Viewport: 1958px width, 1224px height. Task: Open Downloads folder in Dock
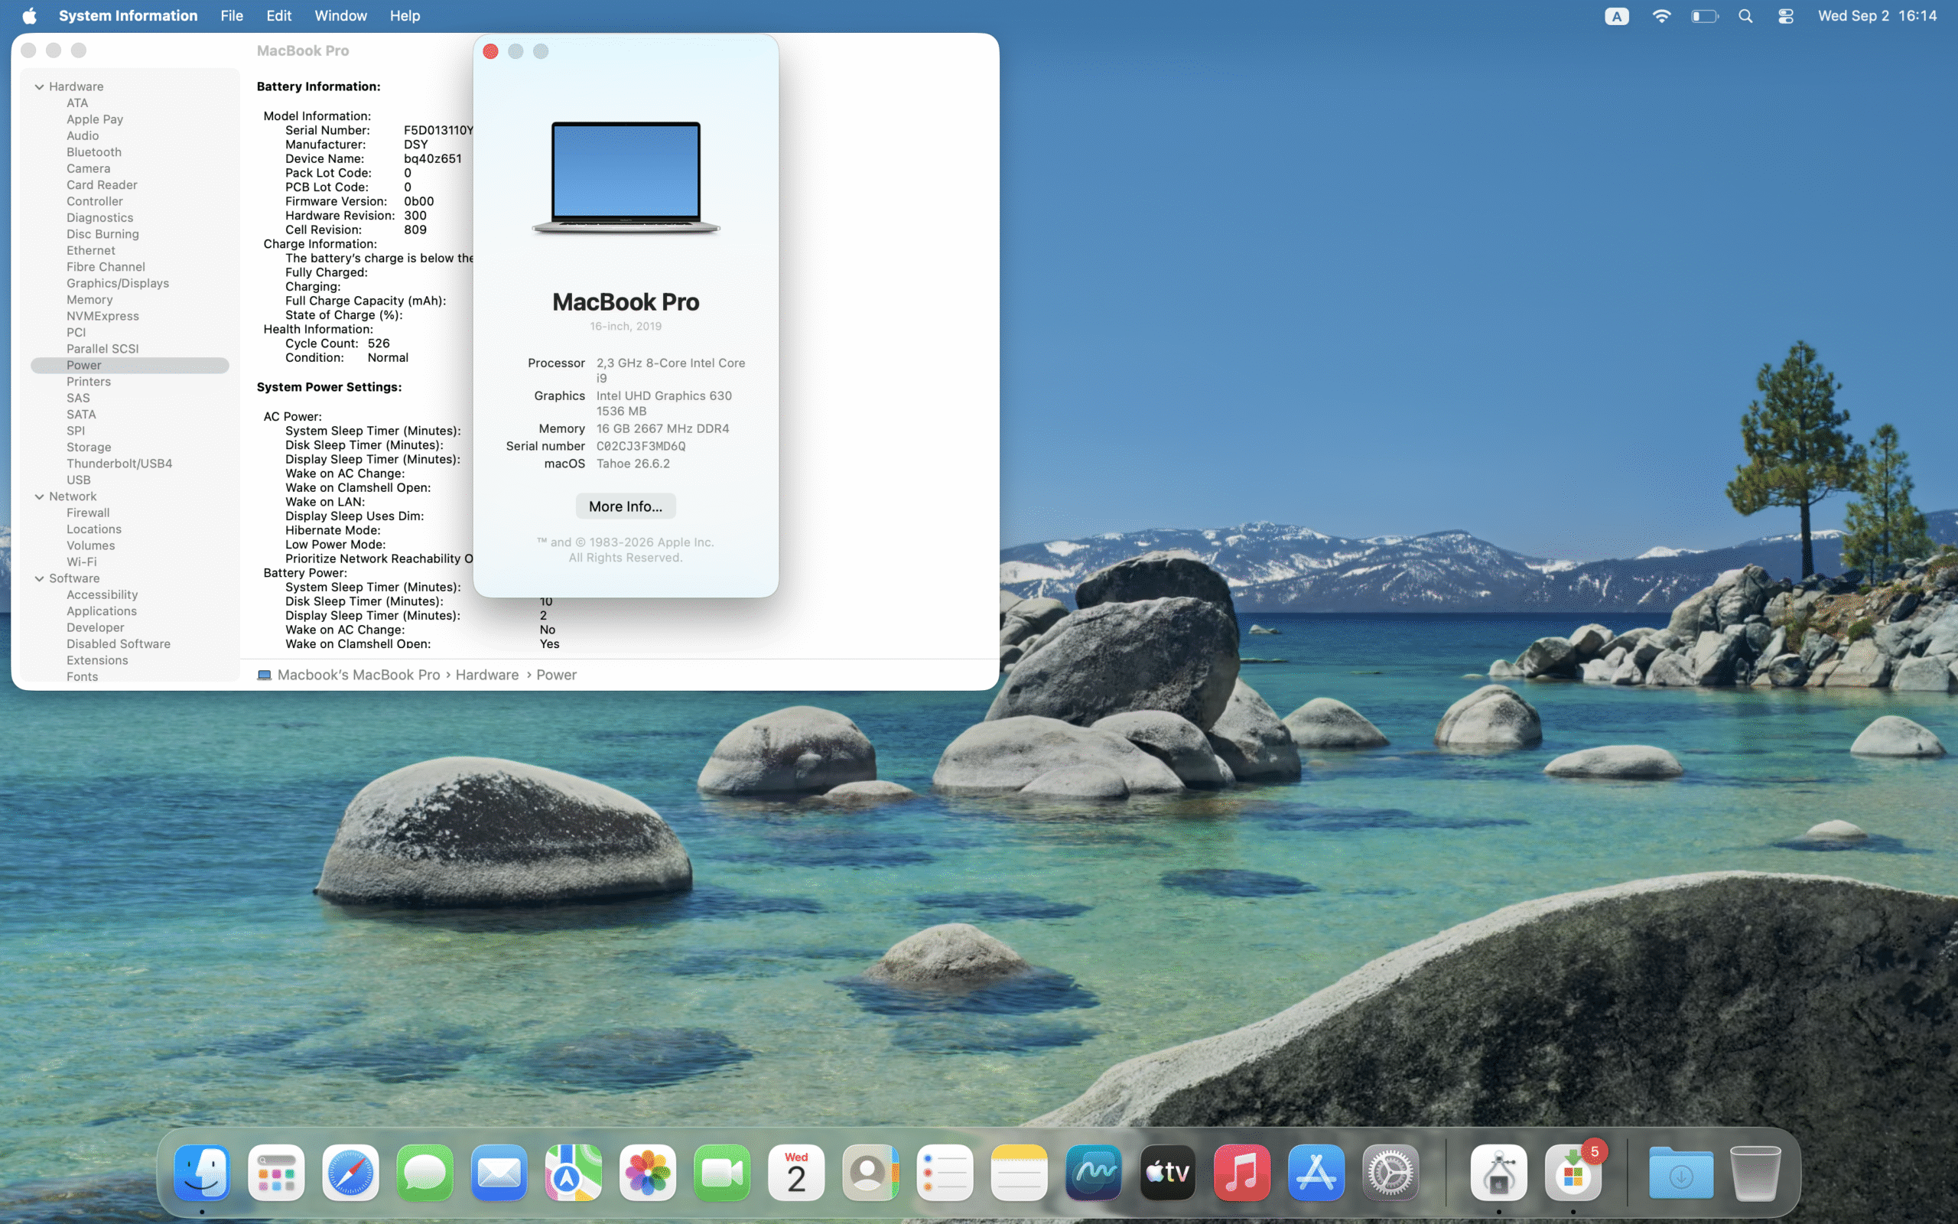click(x=1681, y=1171)
